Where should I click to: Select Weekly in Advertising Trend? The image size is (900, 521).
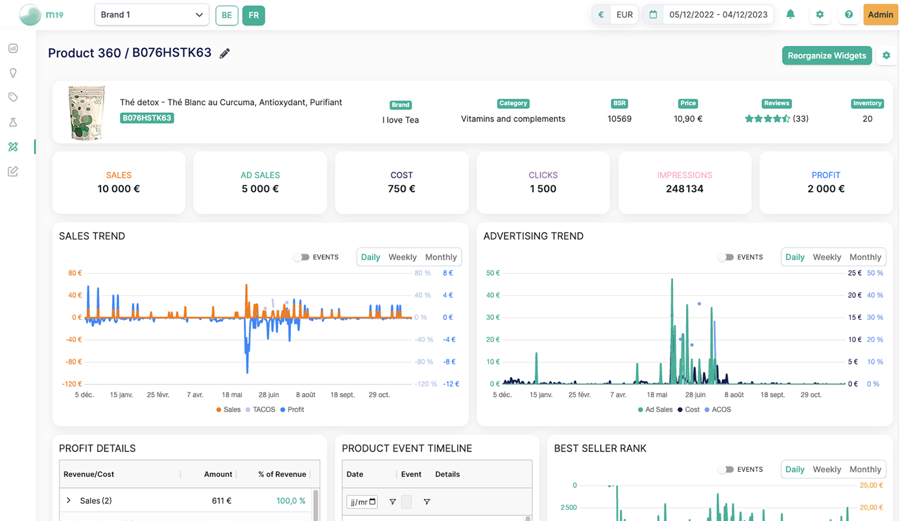827,258
